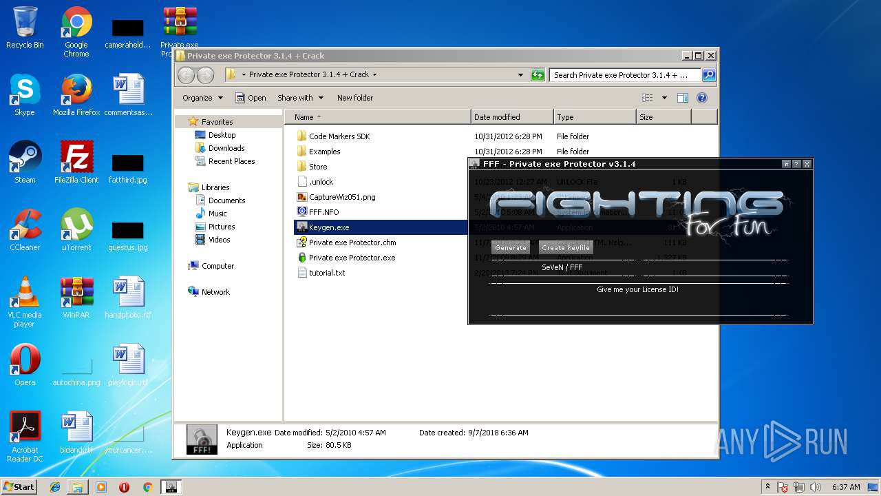This screenshot has width=881, height=496.
Task: Click the Explorer search box
Action: point(626,75)
